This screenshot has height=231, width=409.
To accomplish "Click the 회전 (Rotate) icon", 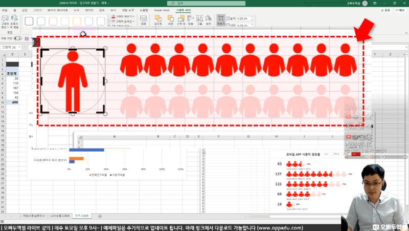I will pyautogui.click(x=210, y=21).
